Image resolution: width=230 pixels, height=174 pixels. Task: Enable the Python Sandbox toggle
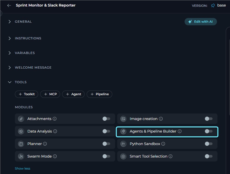209,144
